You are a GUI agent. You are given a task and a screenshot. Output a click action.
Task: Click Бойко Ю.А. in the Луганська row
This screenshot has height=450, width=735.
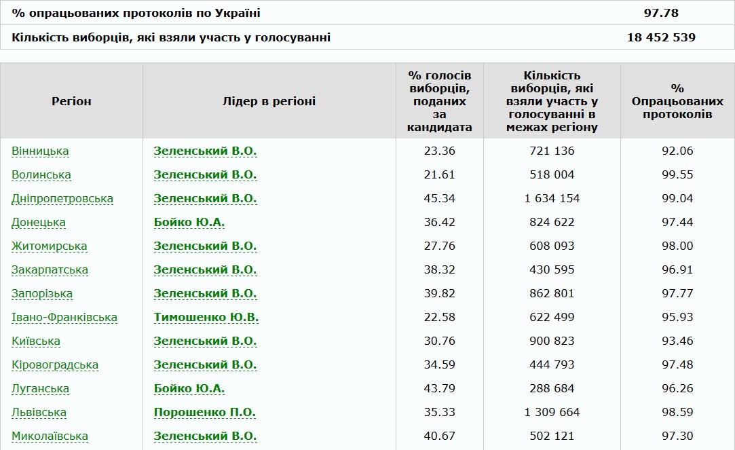point(189,389)
